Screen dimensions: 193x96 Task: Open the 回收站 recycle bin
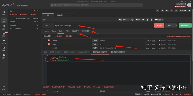pyautogui.click(x=34, y=15)
